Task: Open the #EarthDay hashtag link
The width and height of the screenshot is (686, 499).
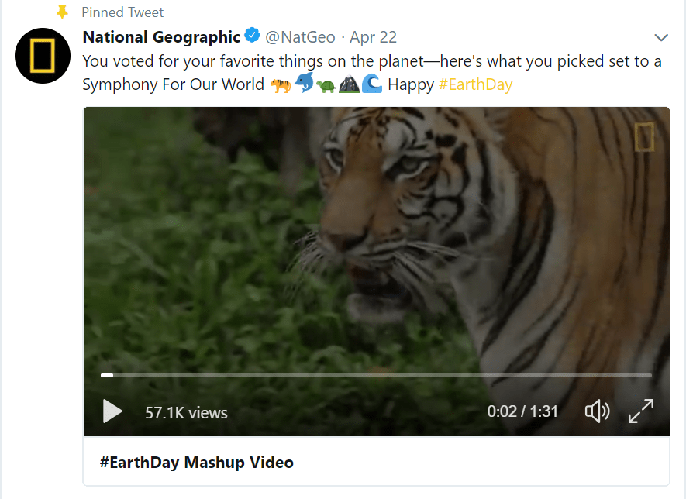Action: (x=474, y=84)
